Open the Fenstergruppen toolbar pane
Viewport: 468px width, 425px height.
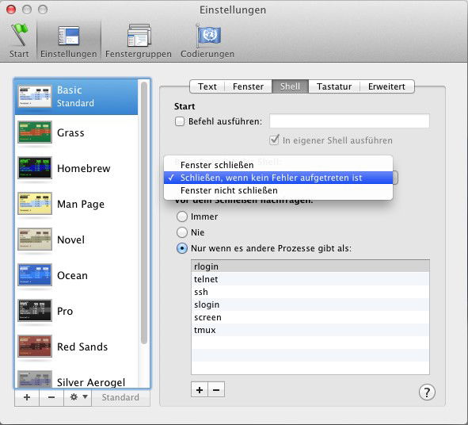point(139,40)
